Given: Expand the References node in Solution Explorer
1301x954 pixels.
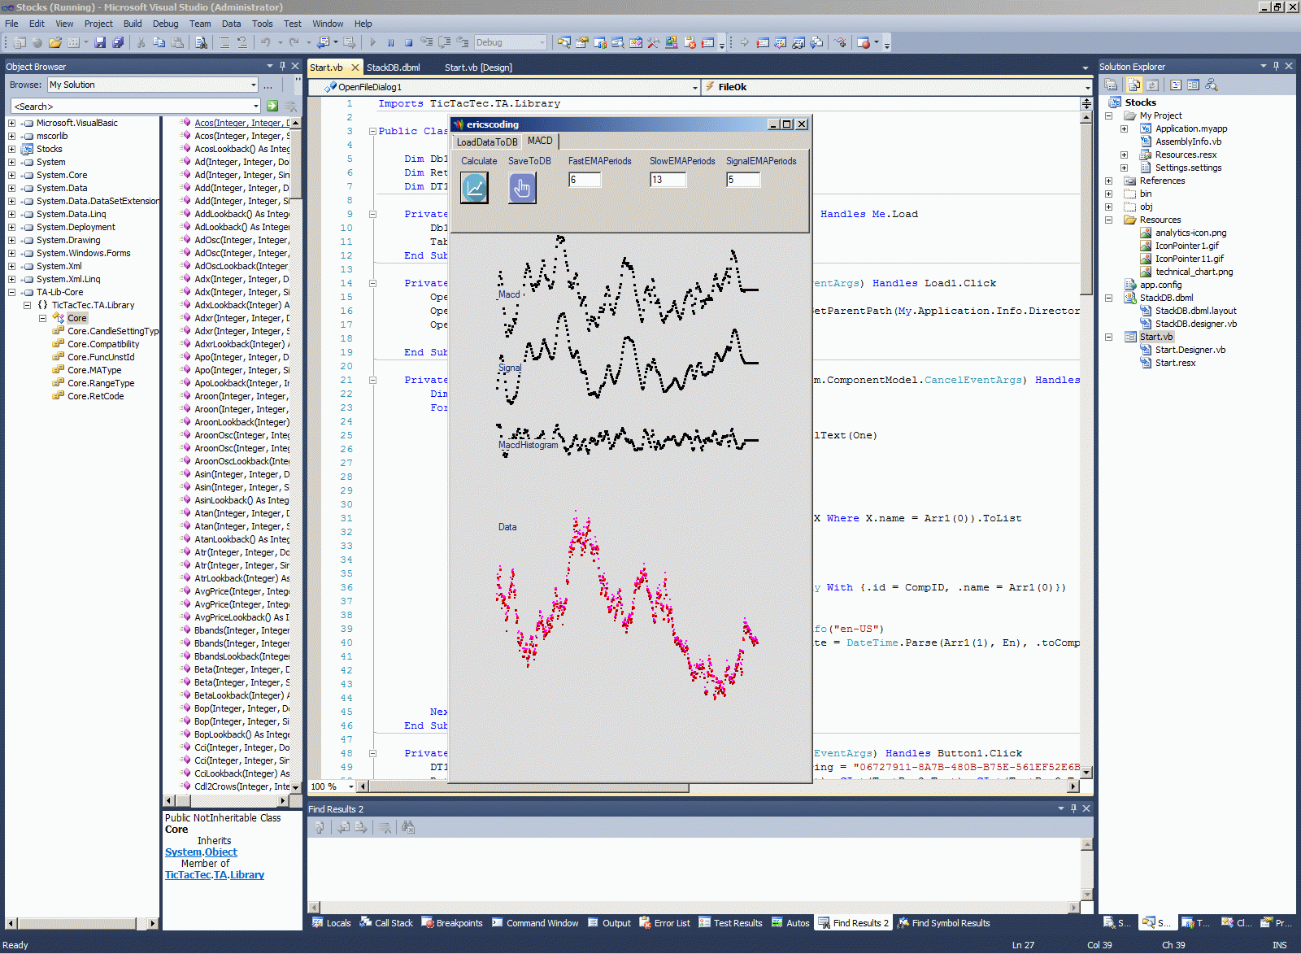Looking at the screenshot, I should pyautogui.click(x=1108, y=181).
